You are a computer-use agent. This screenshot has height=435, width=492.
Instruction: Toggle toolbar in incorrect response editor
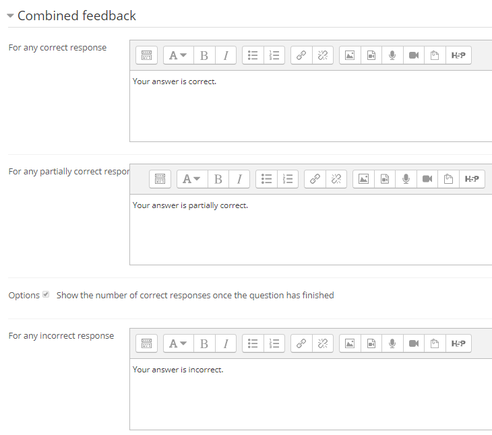(146, 343)
